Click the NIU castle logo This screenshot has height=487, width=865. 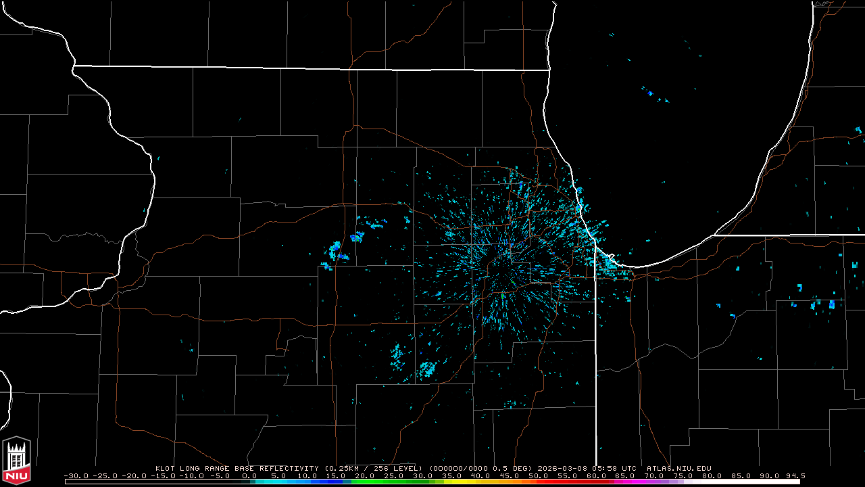pos(16,459)
